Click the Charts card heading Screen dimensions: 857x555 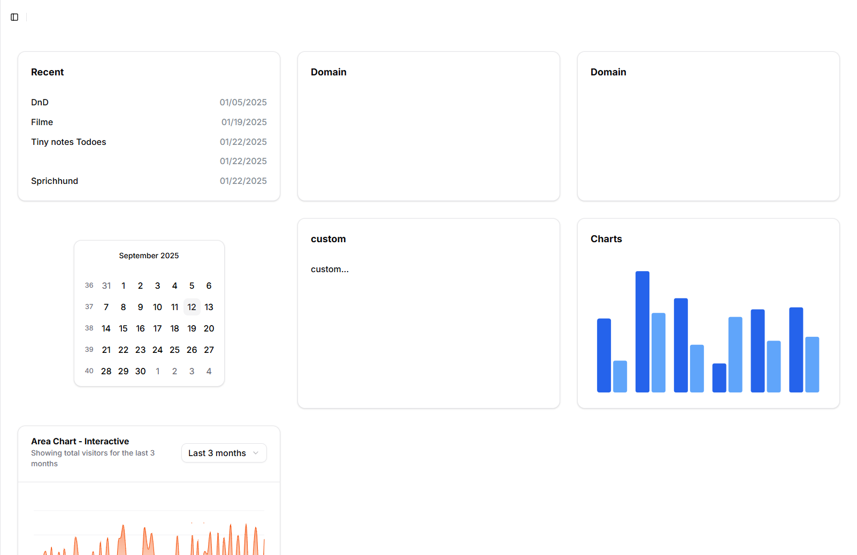[606, 239]
